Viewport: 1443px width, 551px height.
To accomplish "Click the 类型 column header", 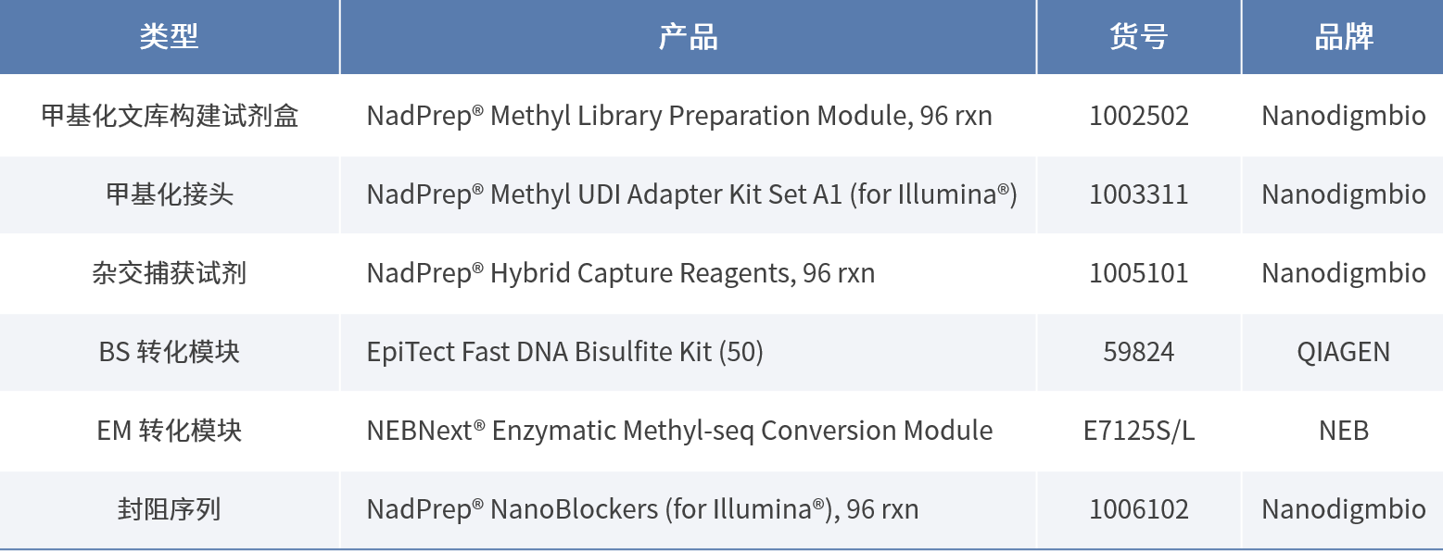I will pos(170,37).
